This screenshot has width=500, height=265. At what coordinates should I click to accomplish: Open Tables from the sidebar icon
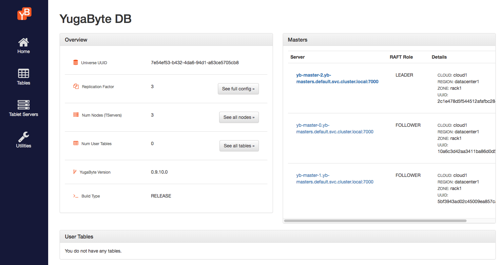coord(23,74)
